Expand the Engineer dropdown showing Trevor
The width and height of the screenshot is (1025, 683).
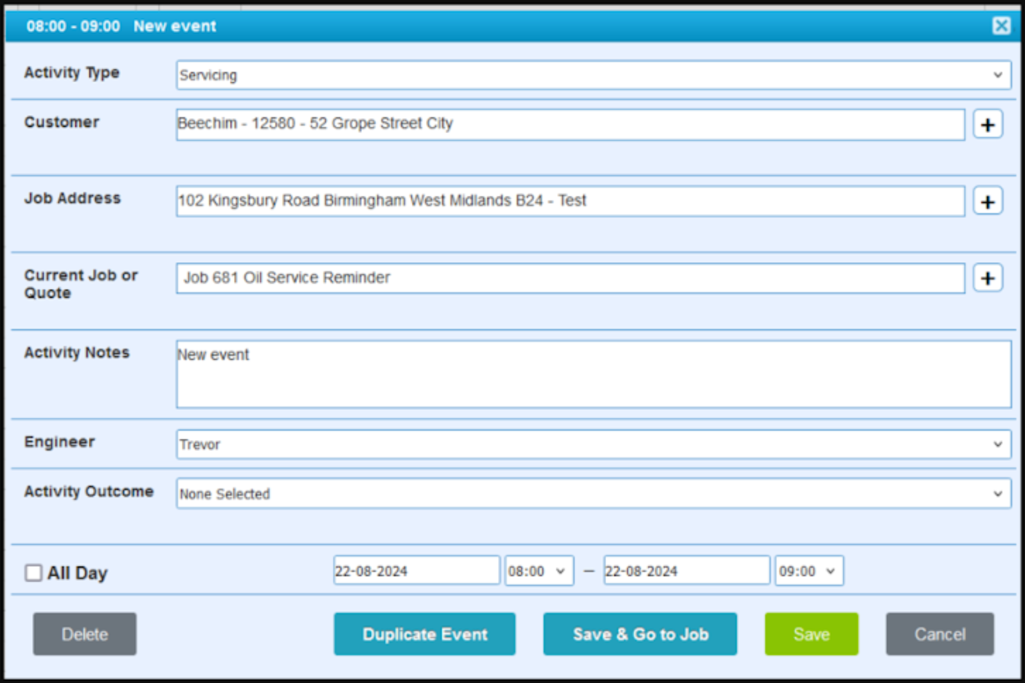(x=593, y=444)
